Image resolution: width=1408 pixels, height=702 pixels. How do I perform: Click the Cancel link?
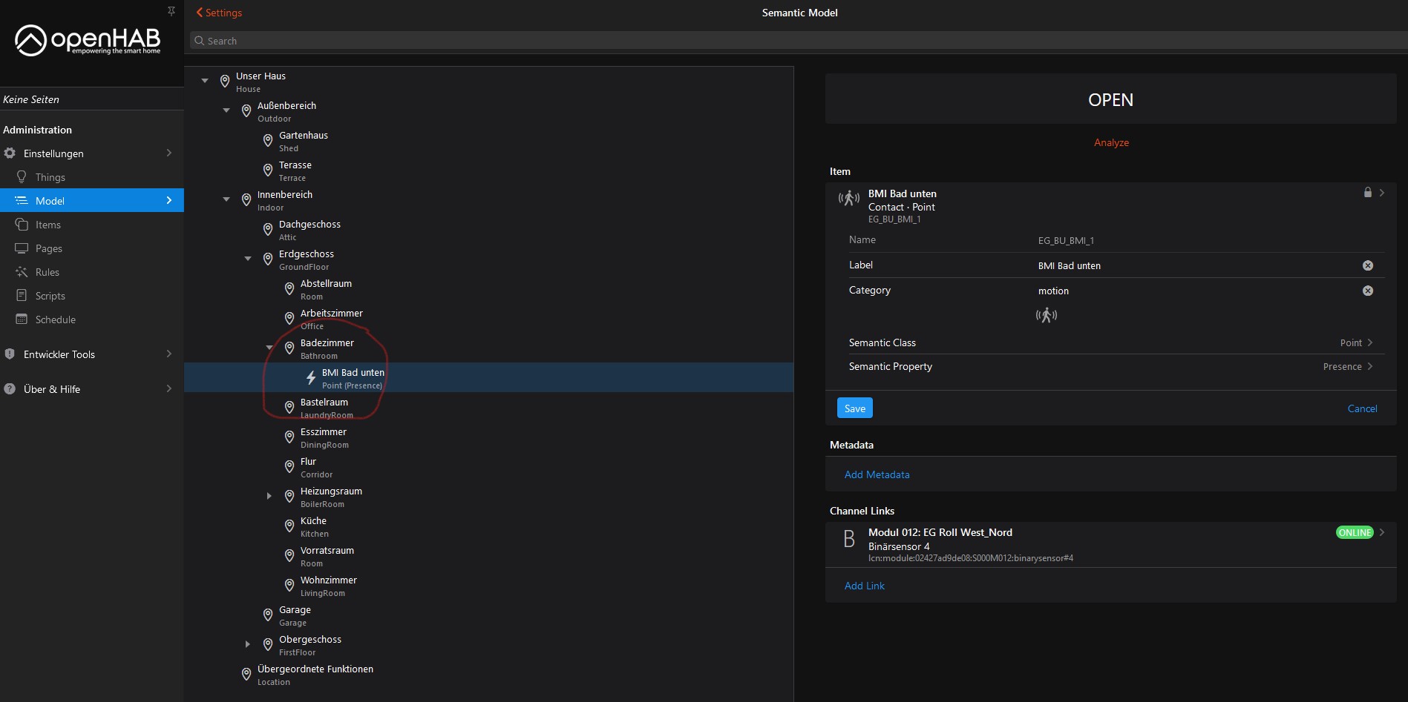tap(1362, 408)
